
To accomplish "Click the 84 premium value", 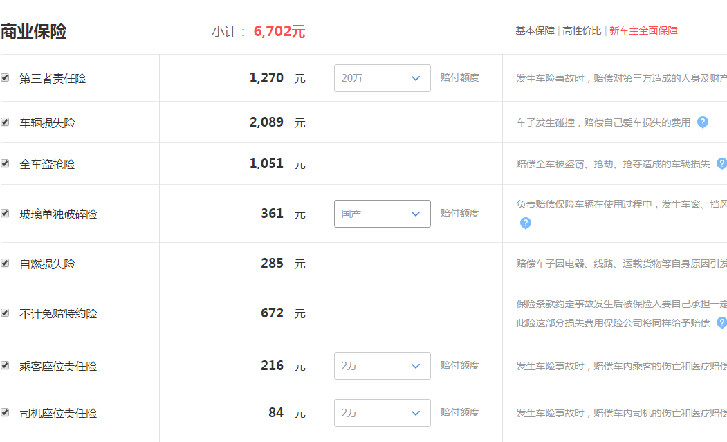I will [276, 412].
